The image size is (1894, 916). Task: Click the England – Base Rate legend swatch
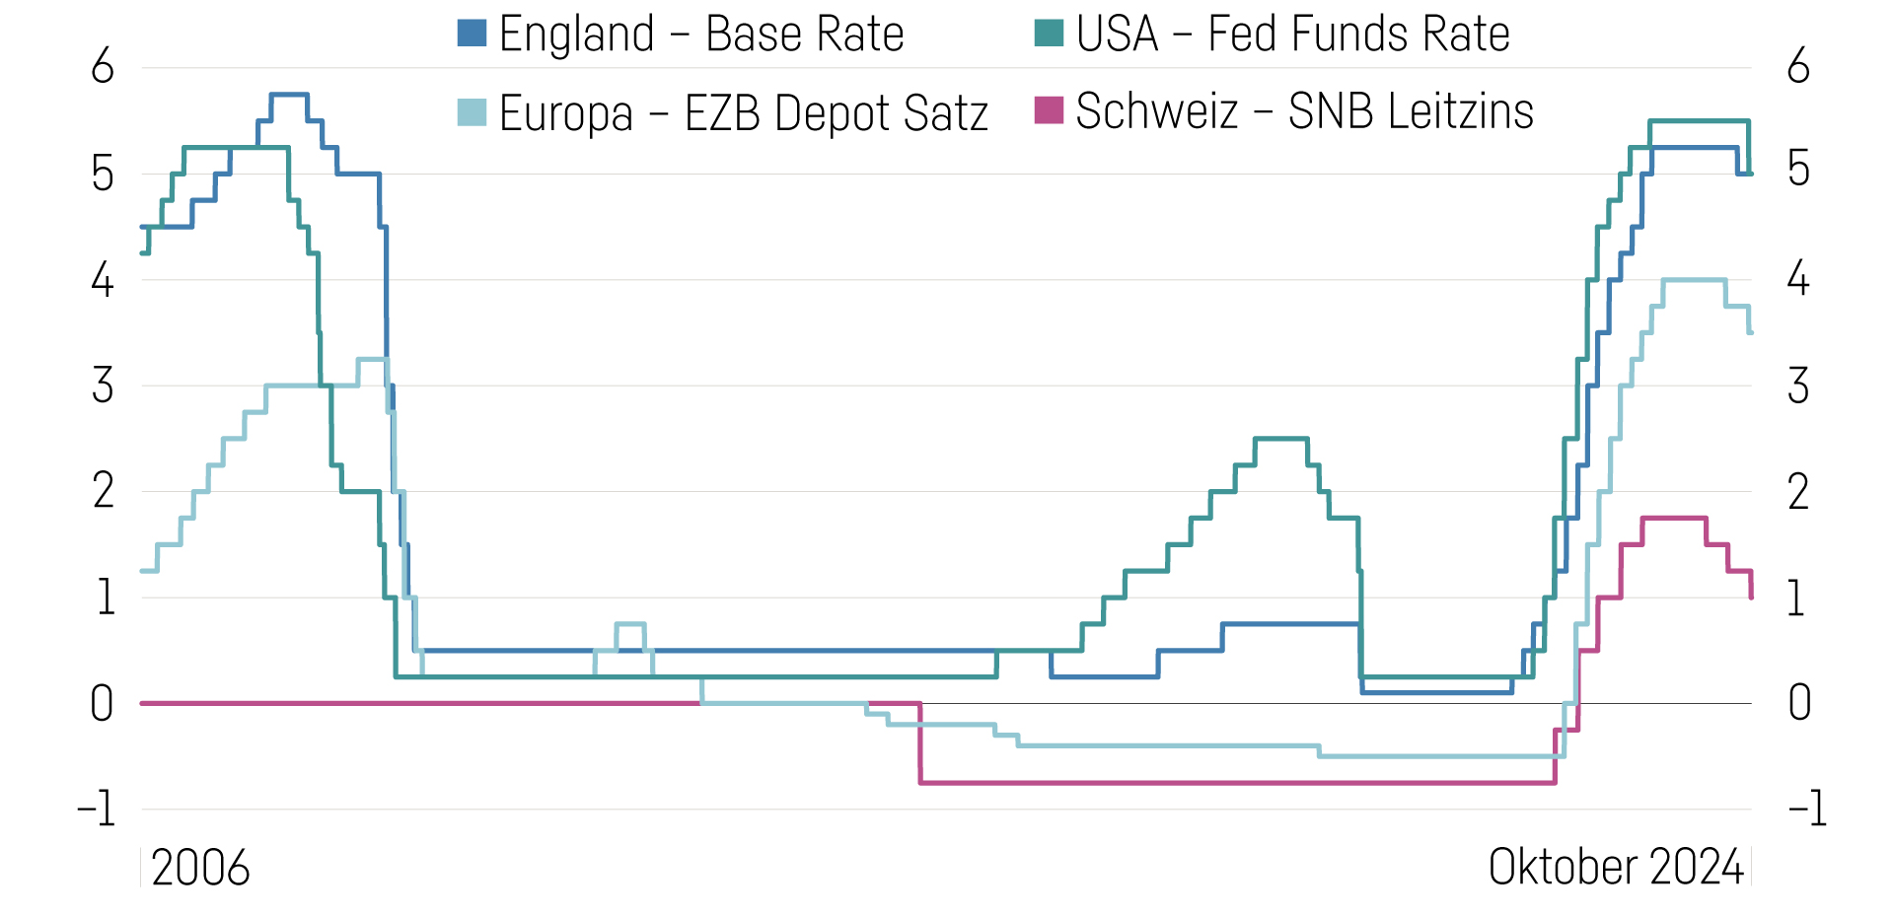pyautogui.click(x=472, y=34)
